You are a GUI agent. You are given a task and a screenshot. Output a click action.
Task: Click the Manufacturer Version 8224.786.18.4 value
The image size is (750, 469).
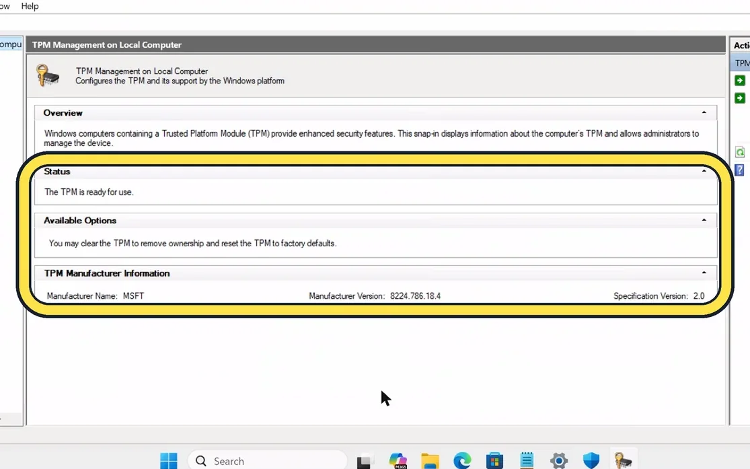tap(415, 296)
